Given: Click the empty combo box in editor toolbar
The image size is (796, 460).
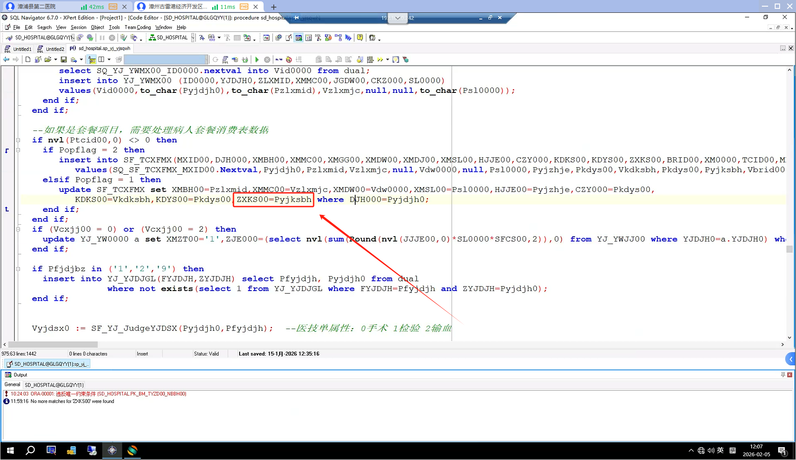Looking at the screenshot, I should pyautogui.click(x=166, y=60).
